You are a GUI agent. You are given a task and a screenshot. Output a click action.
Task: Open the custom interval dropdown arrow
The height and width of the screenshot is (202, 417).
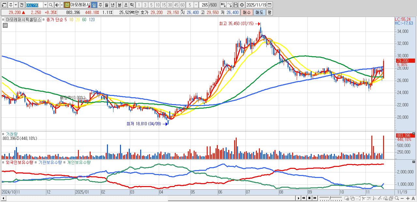coord(196,5)
